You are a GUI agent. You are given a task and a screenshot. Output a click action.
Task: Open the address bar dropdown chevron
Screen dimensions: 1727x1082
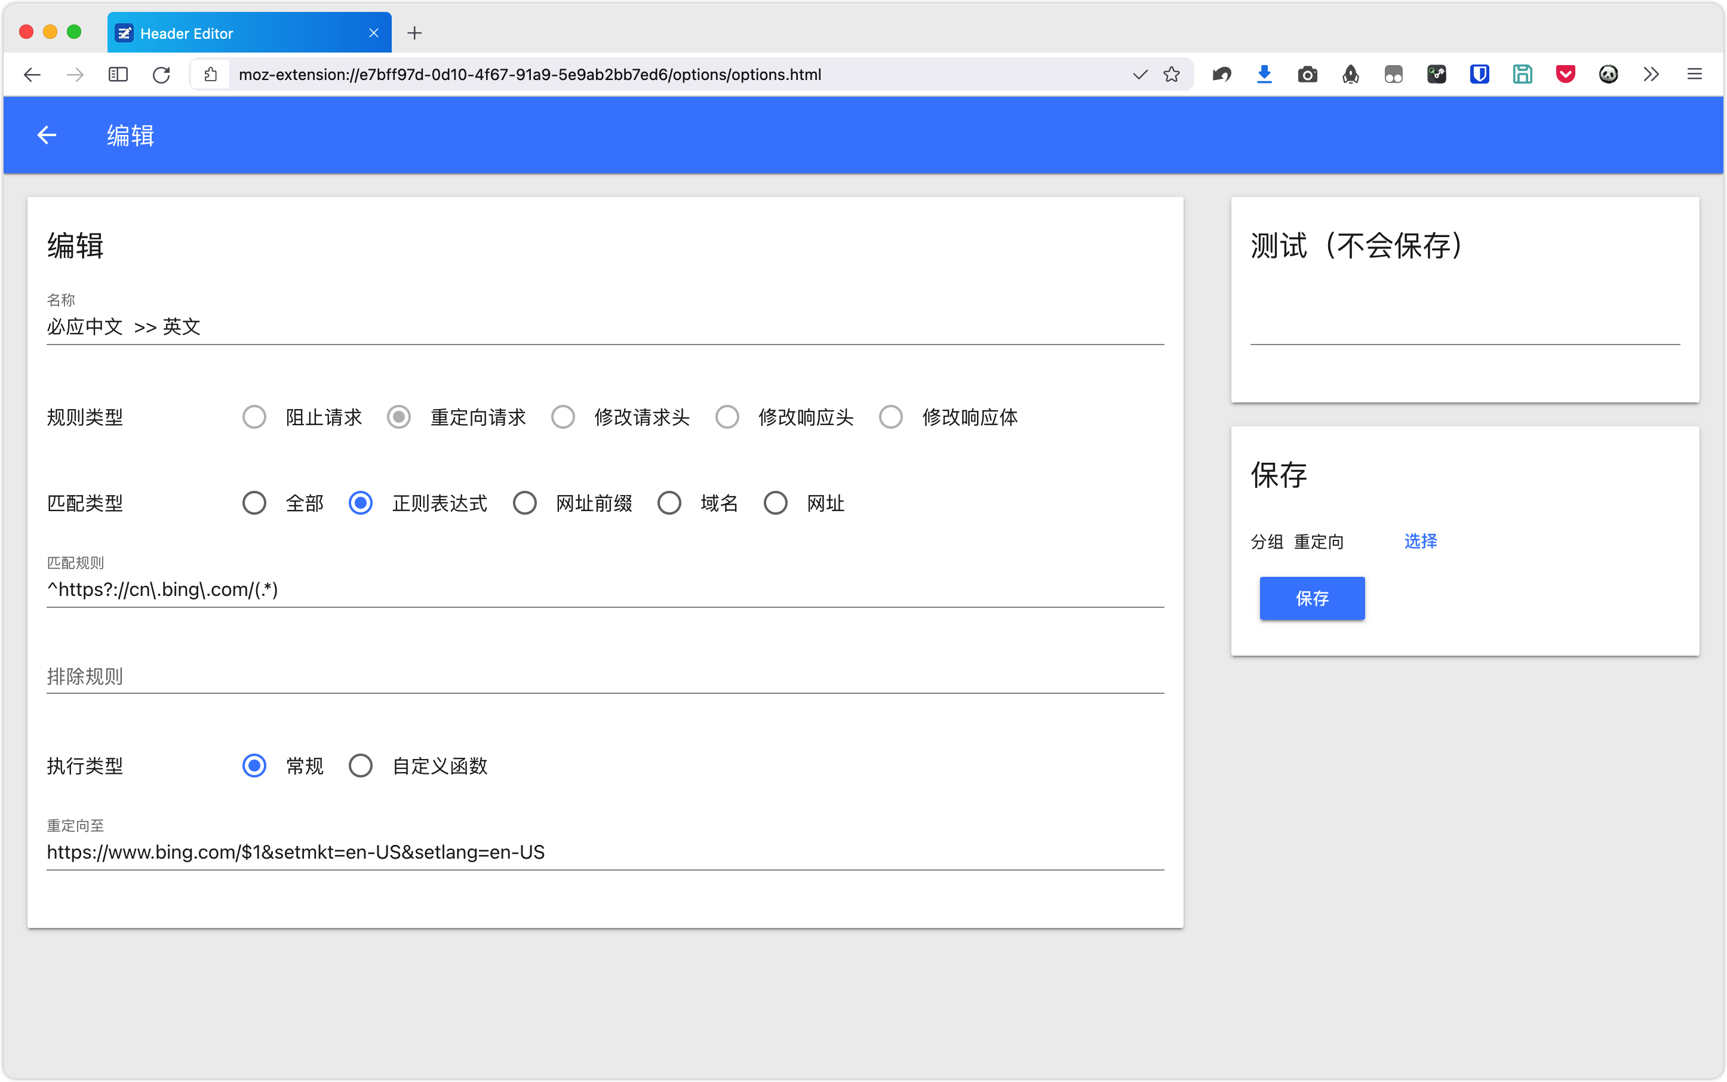[x=1140, y=75]
